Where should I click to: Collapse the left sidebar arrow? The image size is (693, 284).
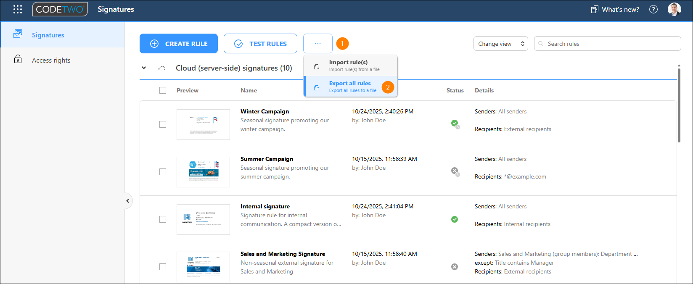(x=128, y=201)
